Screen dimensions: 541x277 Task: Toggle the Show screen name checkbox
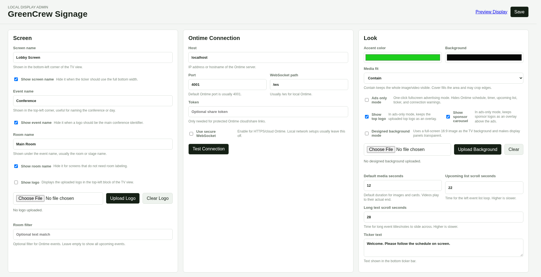click(x=16, y=79)
